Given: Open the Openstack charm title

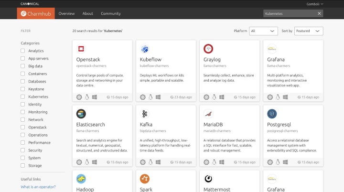Looking at the screenshot, I should tap(88, 60).
